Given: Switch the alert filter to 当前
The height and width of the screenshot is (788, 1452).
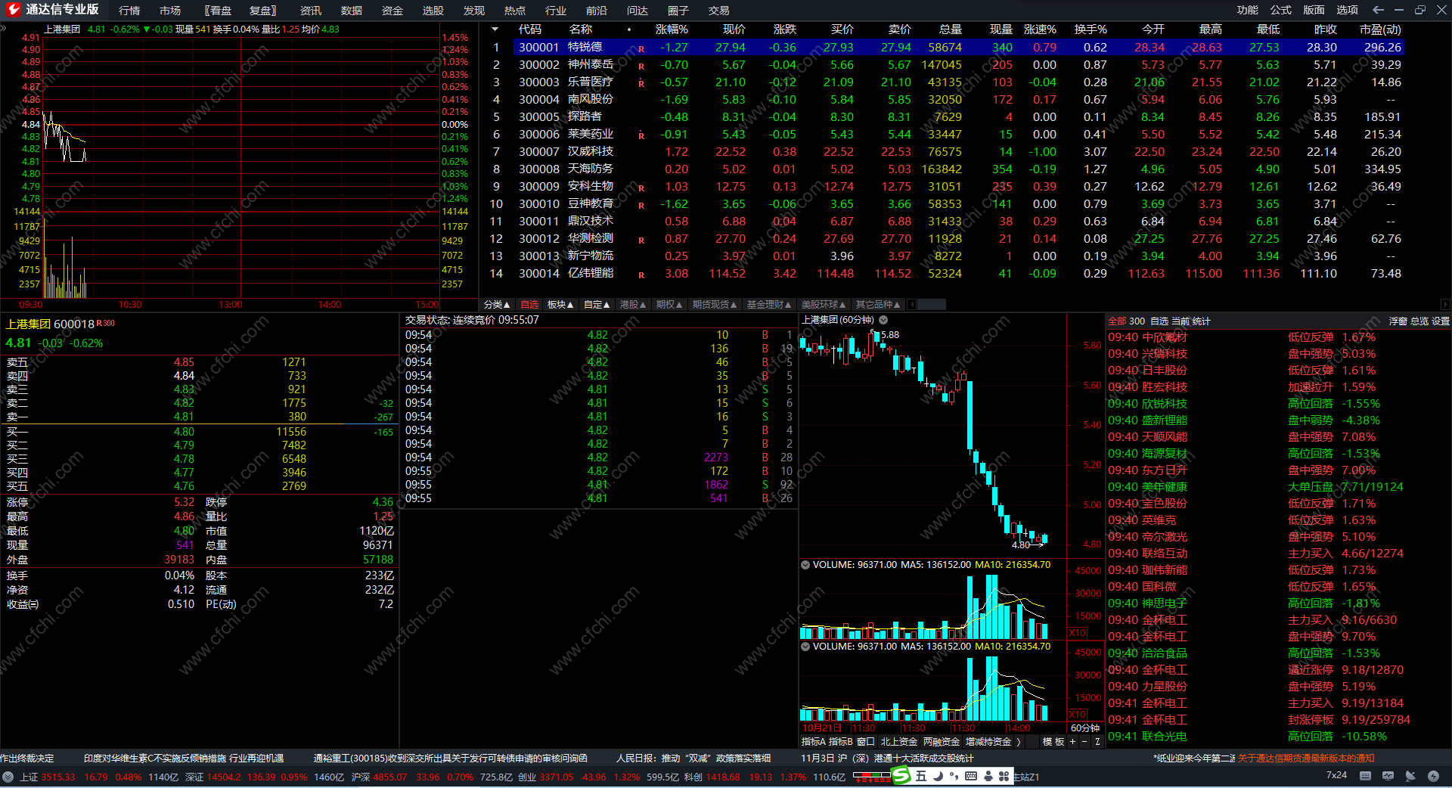Looking at the screenshot, I should [x=1180, y=321].
